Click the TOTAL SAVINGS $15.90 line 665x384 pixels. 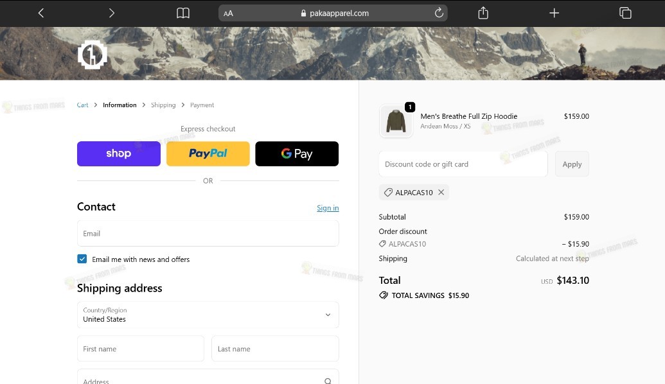pyautogui.click(x=424, y=295)
